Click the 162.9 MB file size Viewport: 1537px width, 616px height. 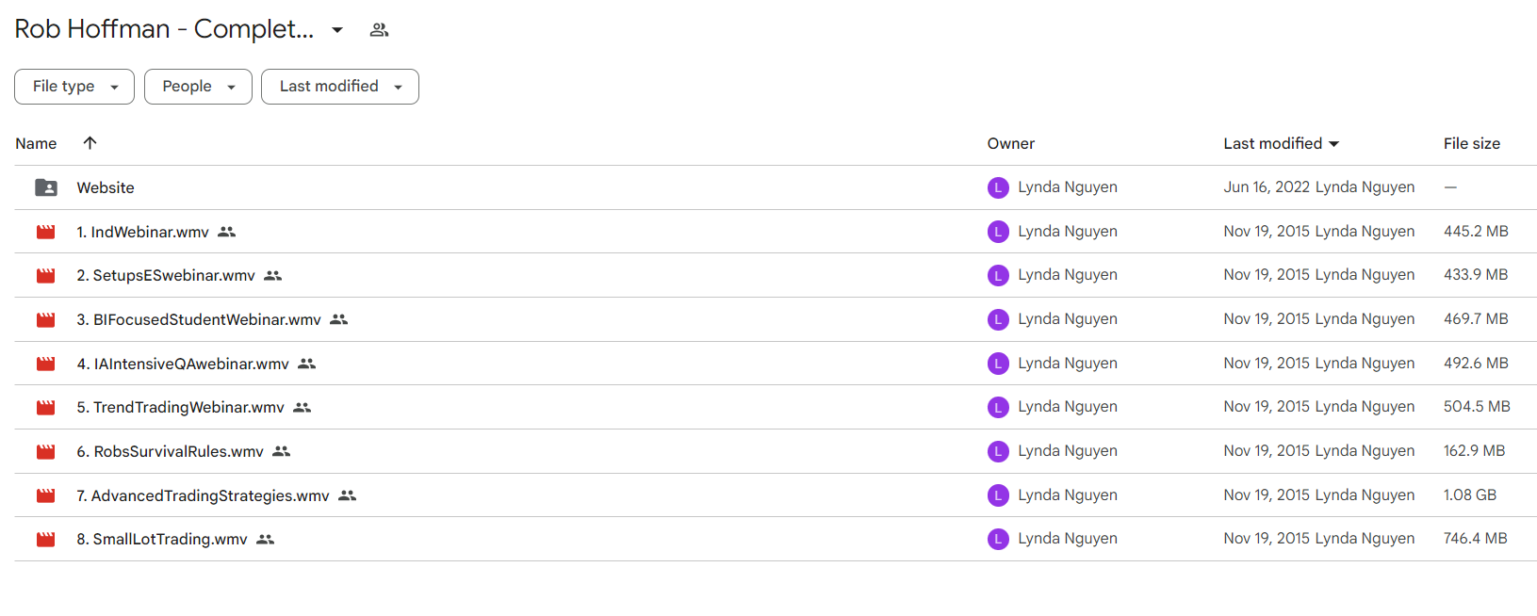1474,451
